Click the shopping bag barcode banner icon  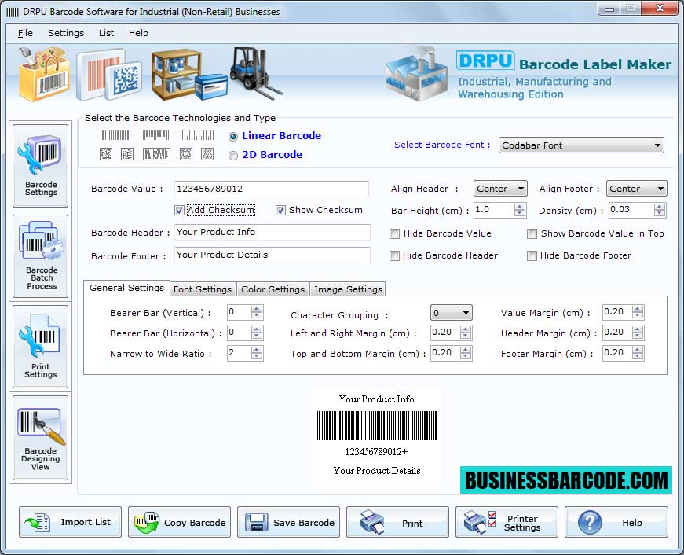coord(44,74)
